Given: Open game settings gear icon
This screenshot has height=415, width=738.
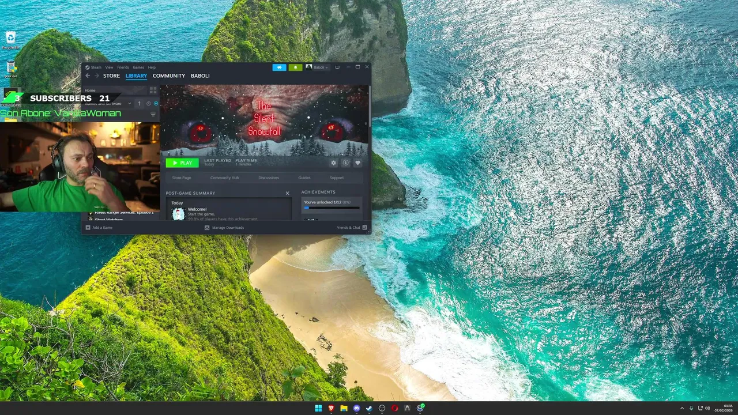Looking at the screenshot, I should [x=333, y=163].
